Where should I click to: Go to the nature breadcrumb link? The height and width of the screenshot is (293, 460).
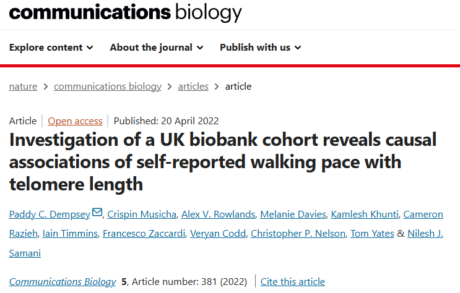[23, 87]
